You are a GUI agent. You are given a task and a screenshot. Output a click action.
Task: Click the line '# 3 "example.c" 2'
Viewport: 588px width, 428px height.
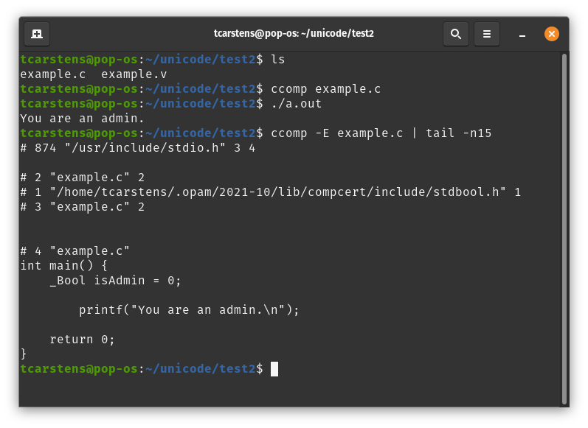83,207
